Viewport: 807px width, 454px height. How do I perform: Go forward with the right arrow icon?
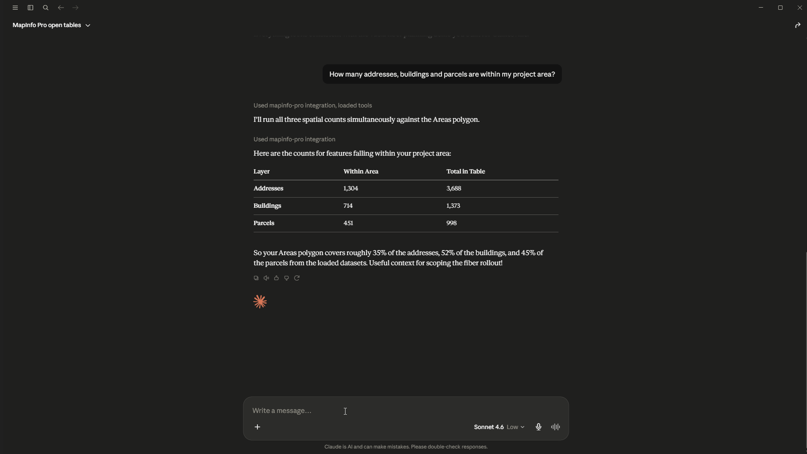[x=76, y=8]
